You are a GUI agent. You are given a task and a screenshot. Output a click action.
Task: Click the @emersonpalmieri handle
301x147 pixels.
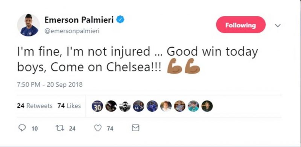72,31
